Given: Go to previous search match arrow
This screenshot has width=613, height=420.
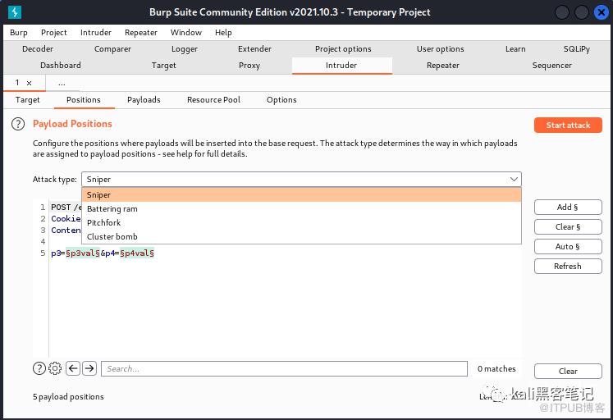Looking at the screenshot, I should [73, 368].
